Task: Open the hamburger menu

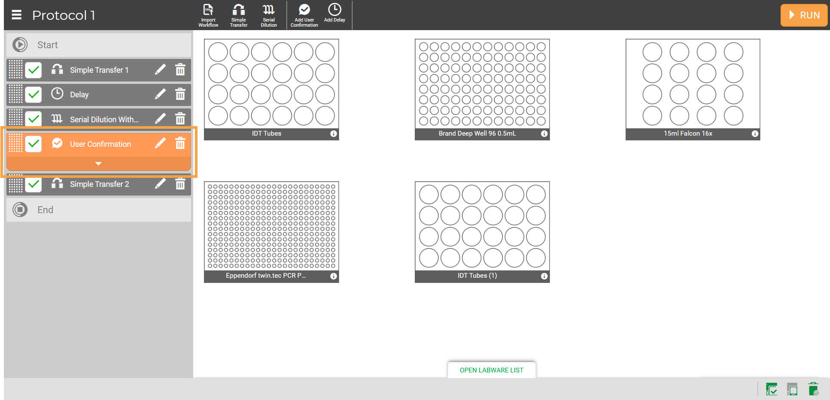Action: 16,15
